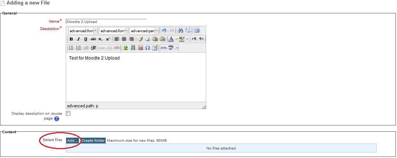Insert a table icon
Image resolution: width=397 pixels, height=158 pixels.
pos(155,48)
